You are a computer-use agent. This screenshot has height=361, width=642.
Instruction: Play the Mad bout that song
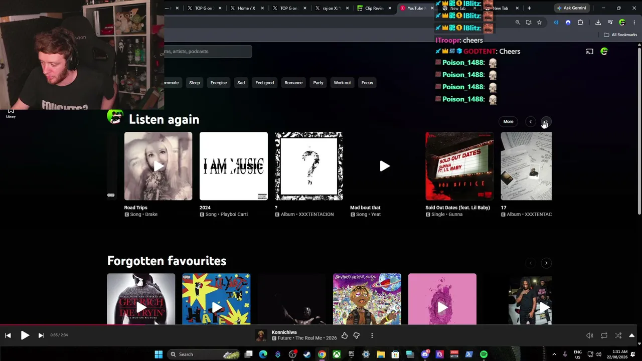tap(384, 166)
